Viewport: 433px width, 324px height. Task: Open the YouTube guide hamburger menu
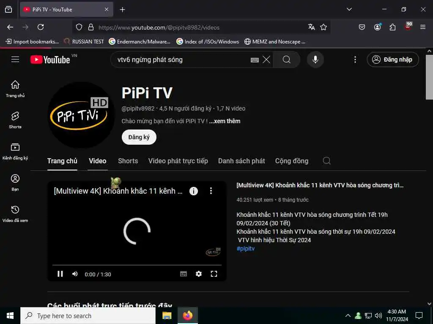click(x=15, y=59)
